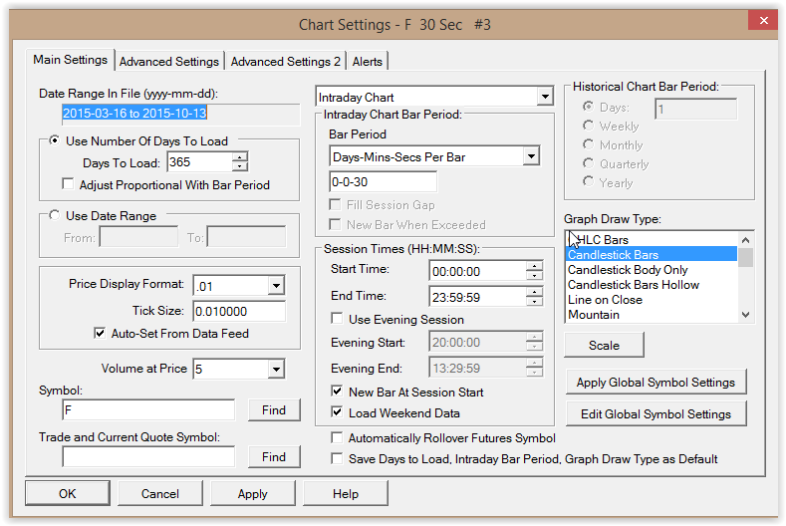Toggle Auto-Set From Data Feed checkbox

click(x=100, y=333)
